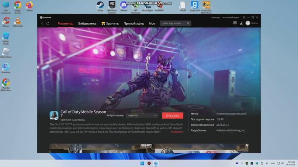Image resolution: width=298 pixels, height=167 pixels.
Task: Click the microphone icon in system tray
Action: click(x=267, y=163)
